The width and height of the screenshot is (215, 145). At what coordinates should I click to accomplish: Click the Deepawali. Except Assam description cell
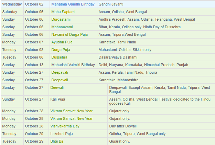pyautogui.click(x=161, y=90)
